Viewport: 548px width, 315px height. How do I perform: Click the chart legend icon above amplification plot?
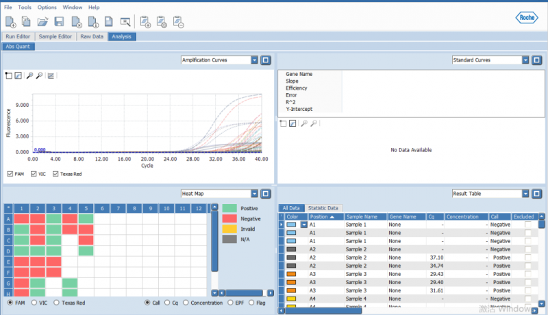(x=51, y=75)
